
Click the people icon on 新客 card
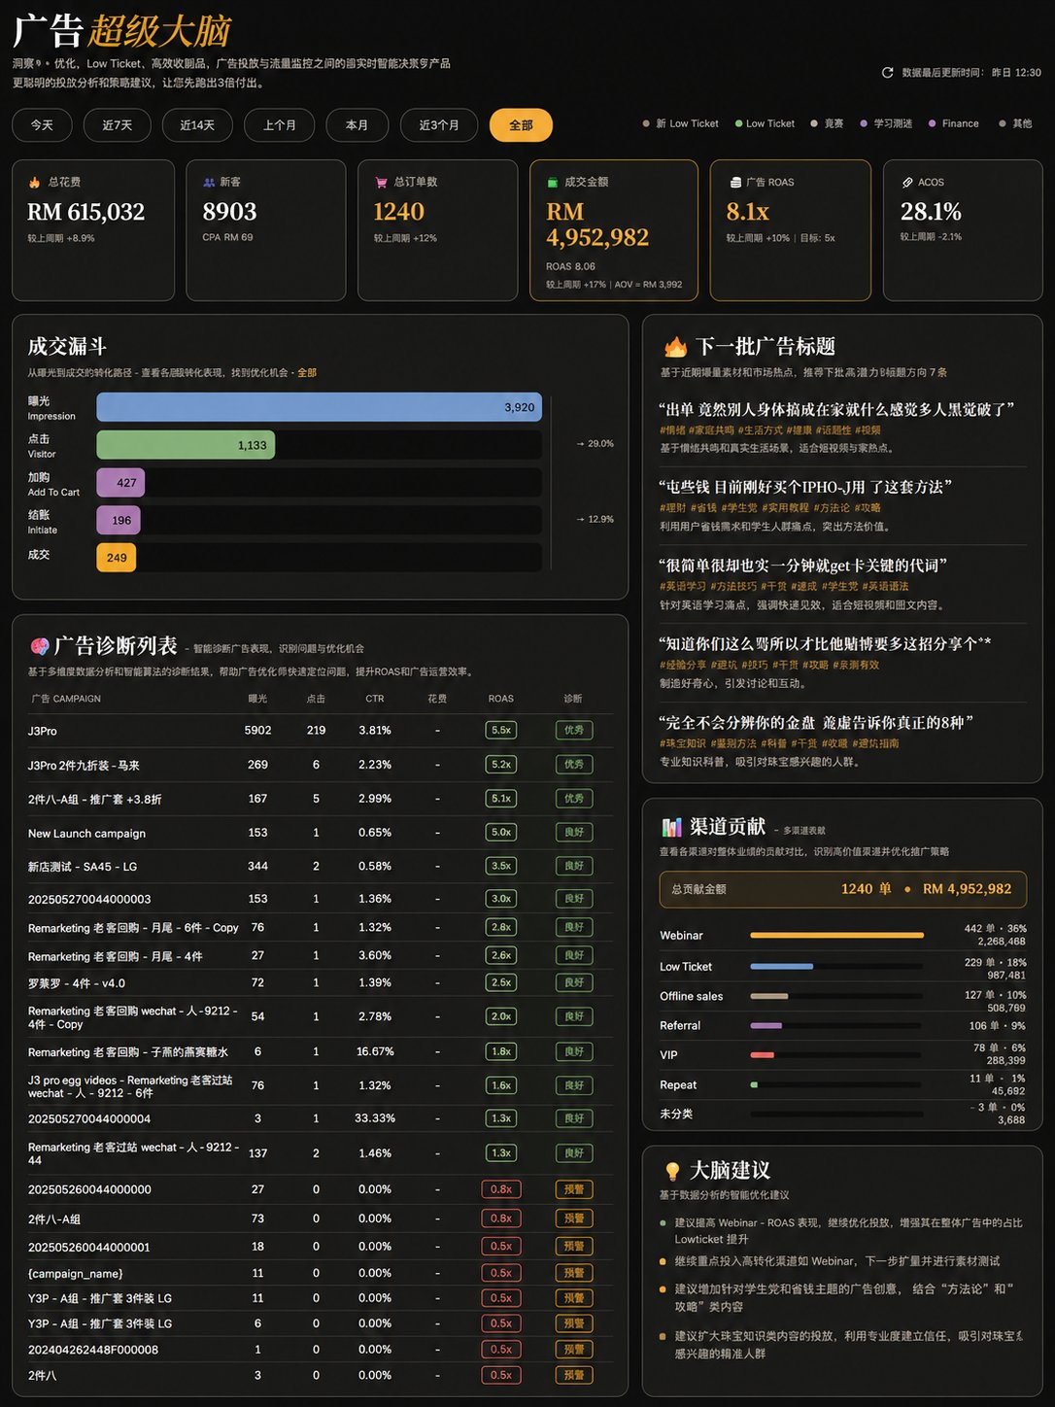[x=209, y=182]
